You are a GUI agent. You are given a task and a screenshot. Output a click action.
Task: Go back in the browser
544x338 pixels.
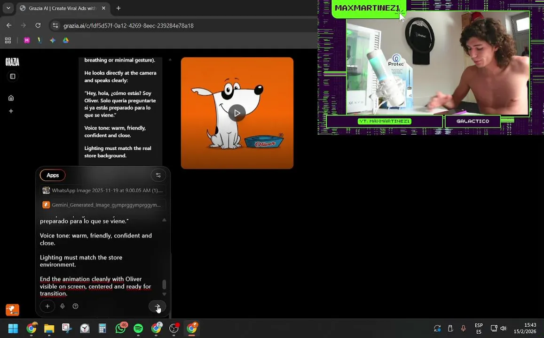click(x=9, y=26)
